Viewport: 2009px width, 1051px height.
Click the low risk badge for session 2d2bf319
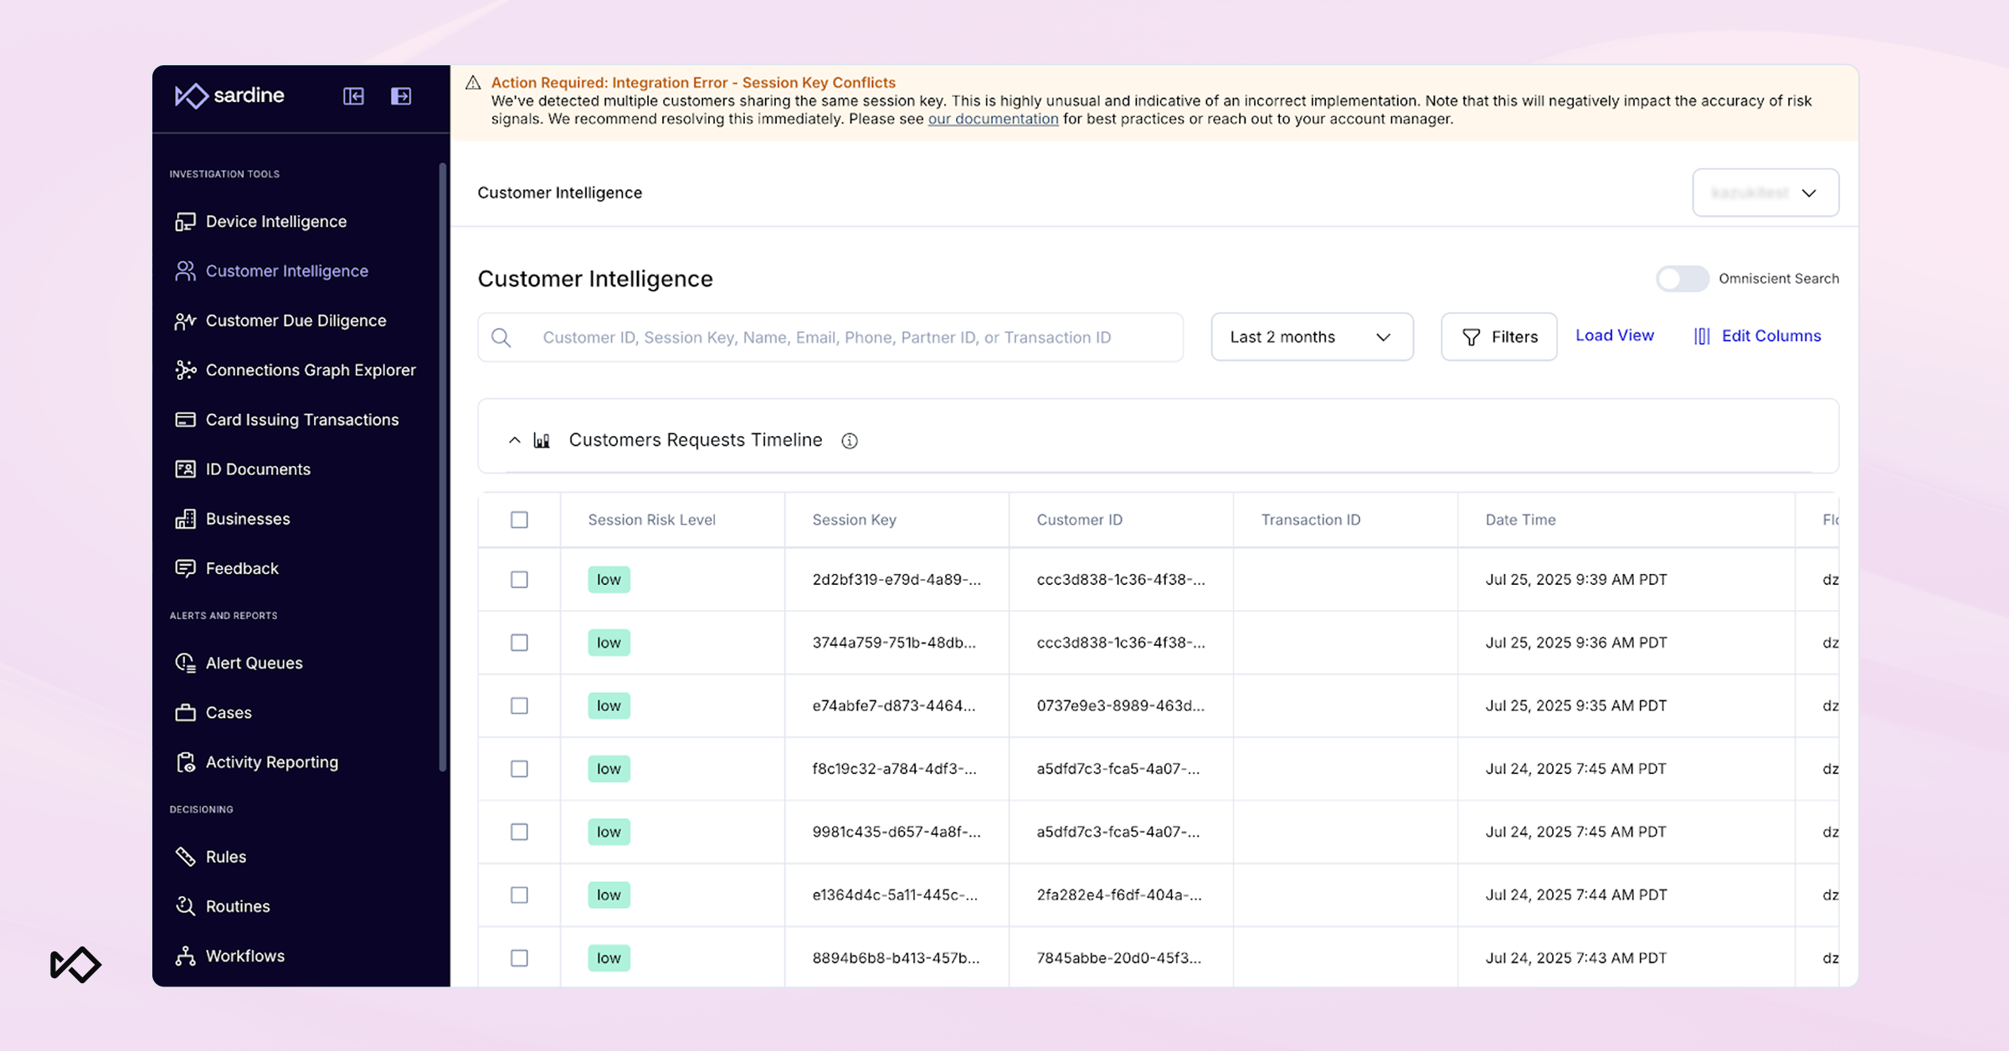tap(609, 580)
